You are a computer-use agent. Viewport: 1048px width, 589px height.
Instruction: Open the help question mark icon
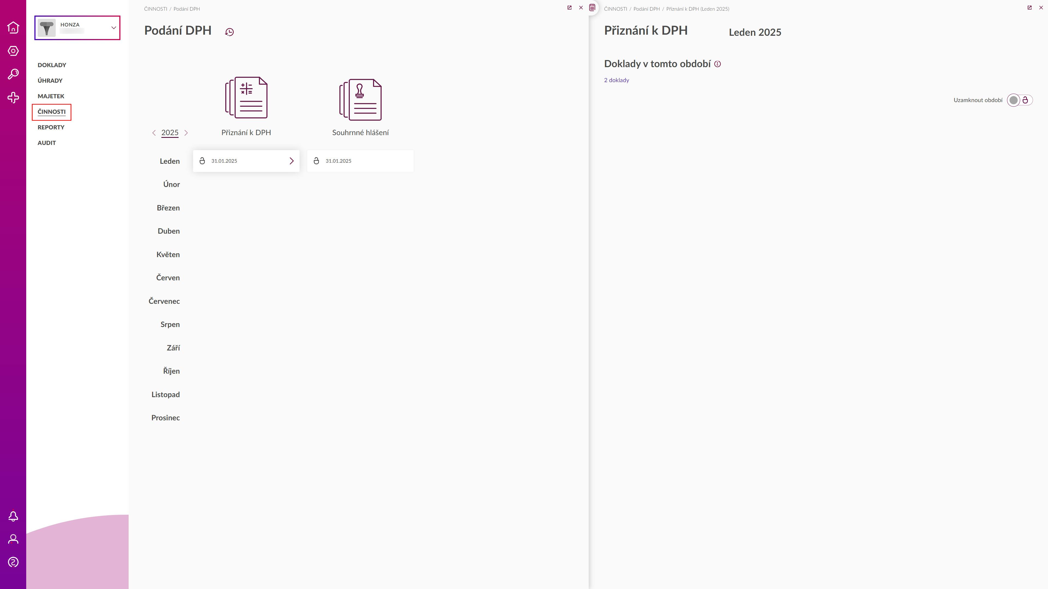pyautogui.click(x=13, y=562)
